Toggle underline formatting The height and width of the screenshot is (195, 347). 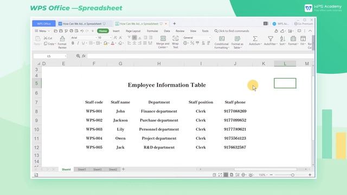[x=83, y=43]
